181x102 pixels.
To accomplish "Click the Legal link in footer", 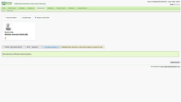I will click(162, 67).
